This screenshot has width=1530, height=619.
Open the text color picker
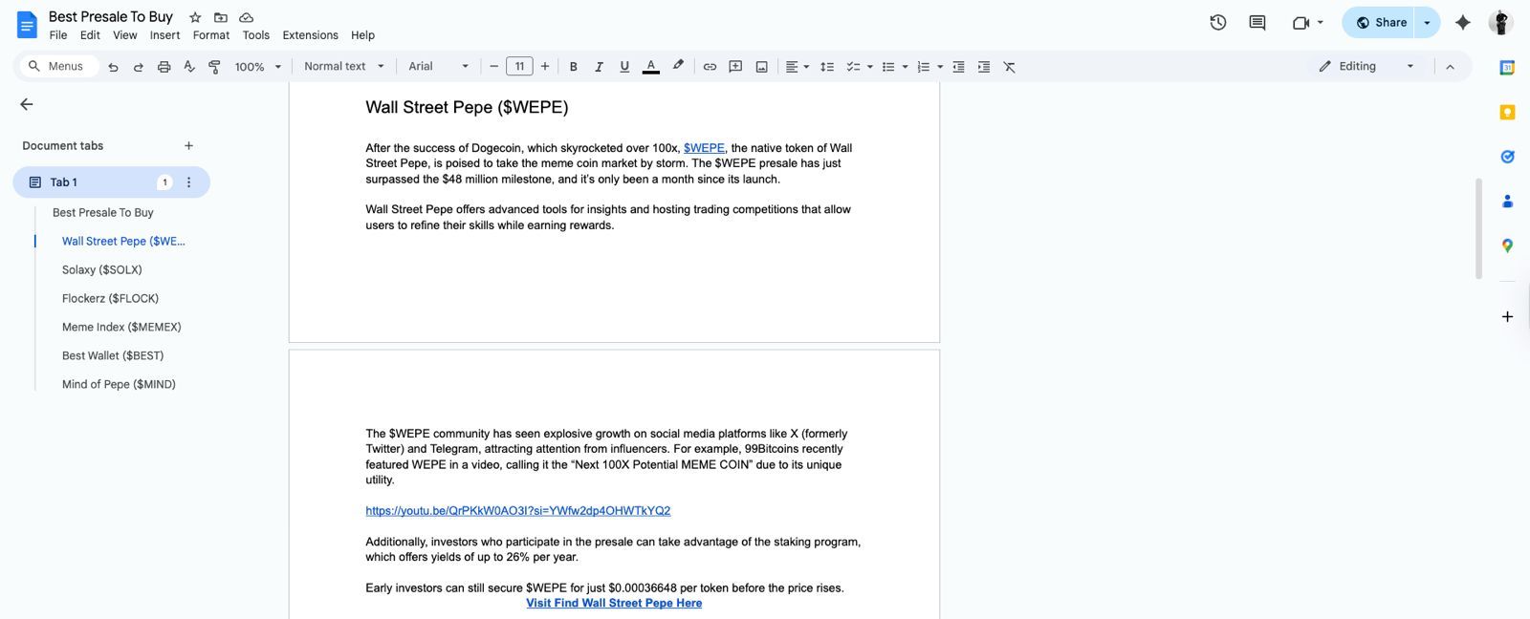tap(650, 67)
